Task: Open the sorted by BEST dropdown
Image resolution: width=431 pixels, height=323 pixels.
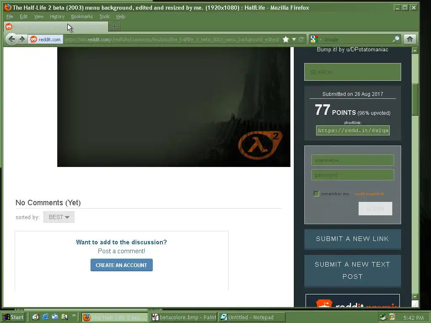Action: [x=59, y=217]
